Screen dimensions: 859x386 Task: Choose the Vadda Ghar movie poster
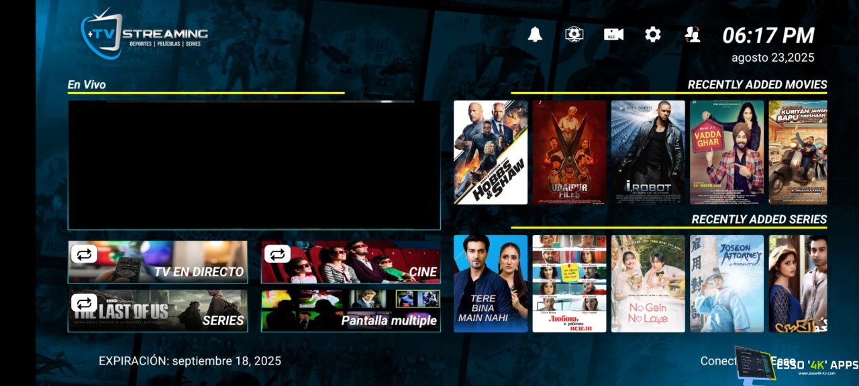coord(727,153)
